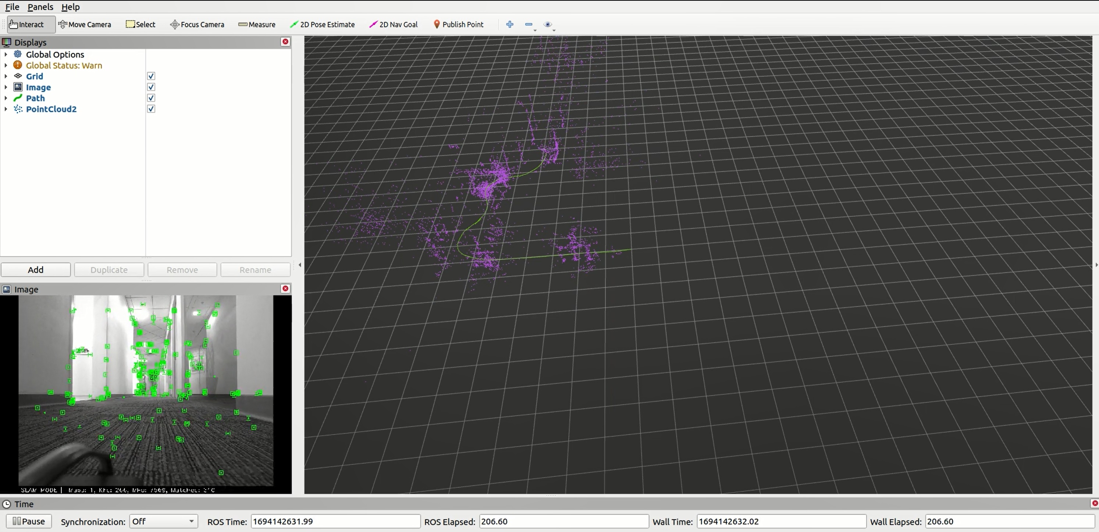Screen dimensions: 1099x532
Task: Expand the Global Options tree item
Action: tap(6, 54)
